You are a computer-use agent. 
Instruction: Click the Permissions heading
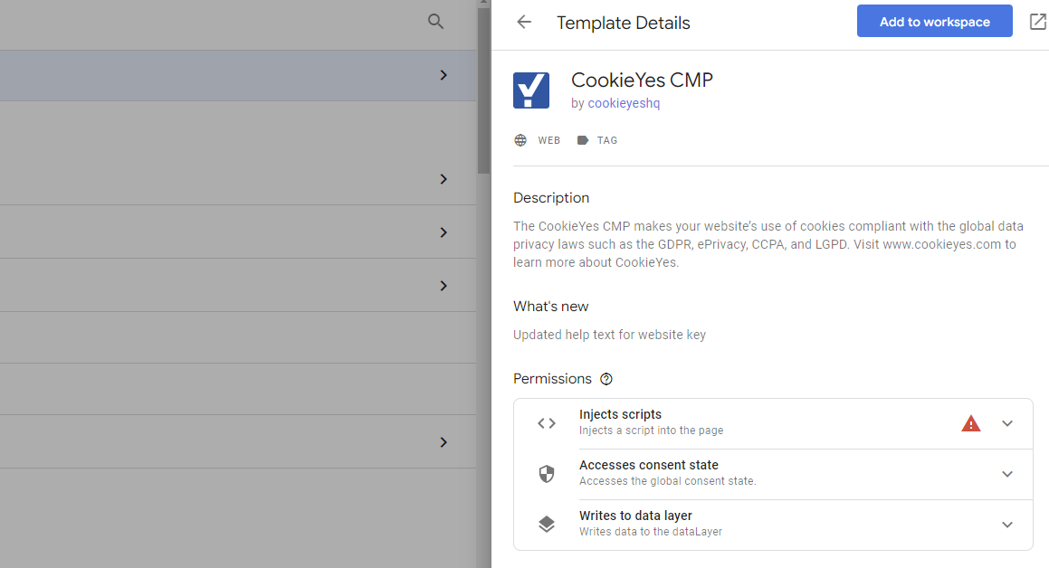pos(553,379)
